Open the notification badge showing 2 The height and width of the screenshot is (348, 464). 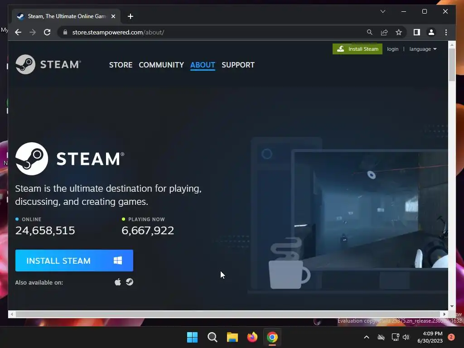(x=451, y=337)
